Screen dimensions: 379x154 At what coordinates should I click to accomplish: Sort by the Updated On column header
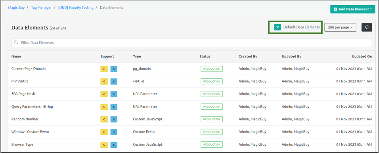362,57
